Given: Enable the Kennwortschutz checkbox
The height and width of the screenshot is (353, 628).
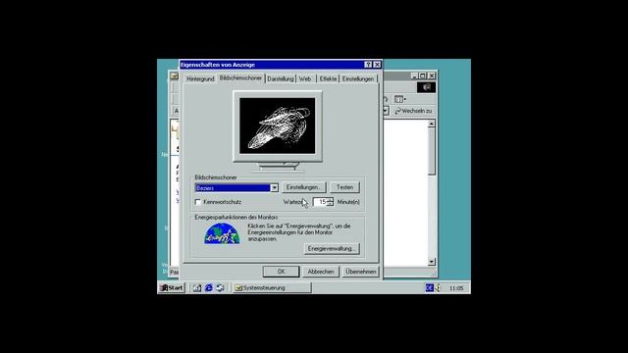Looking at the screenshot, I should pyautogui.click(x=198, y=202).
